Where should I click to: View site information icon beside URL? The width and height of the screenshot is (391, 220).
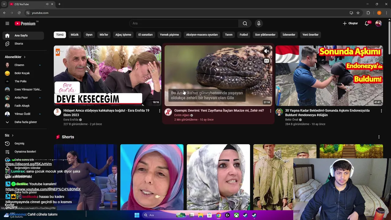28,13
